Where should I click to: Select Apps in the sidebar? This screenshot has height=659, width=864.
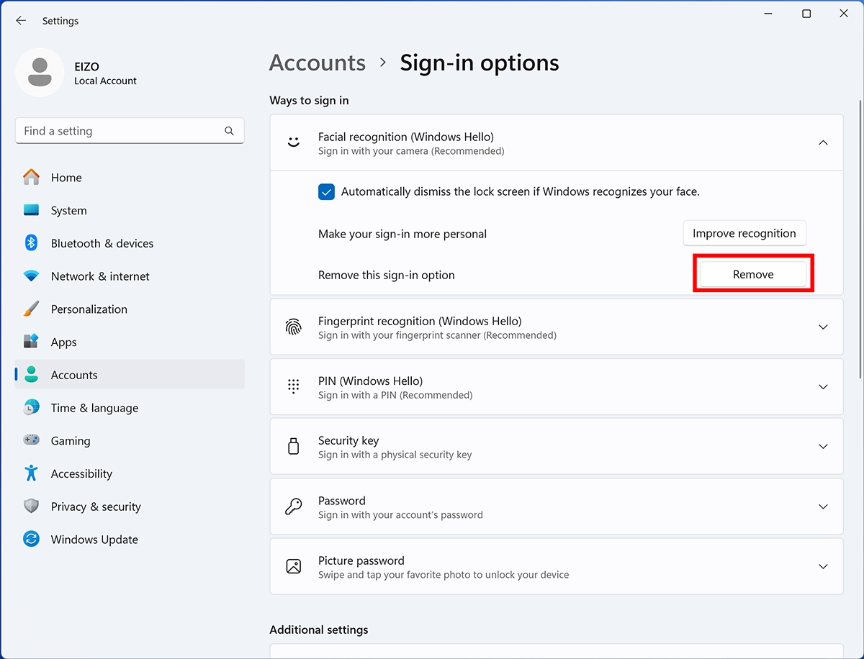[130, 342]
